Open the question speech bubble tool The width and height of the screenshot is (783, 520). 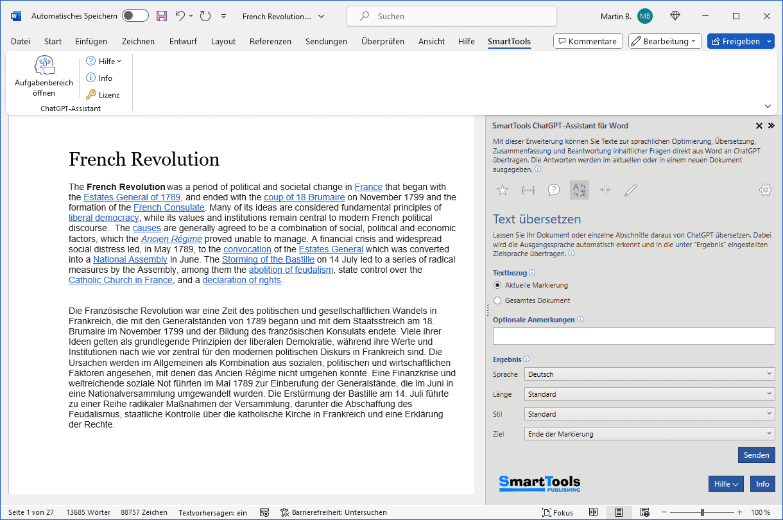pos(554,190)
